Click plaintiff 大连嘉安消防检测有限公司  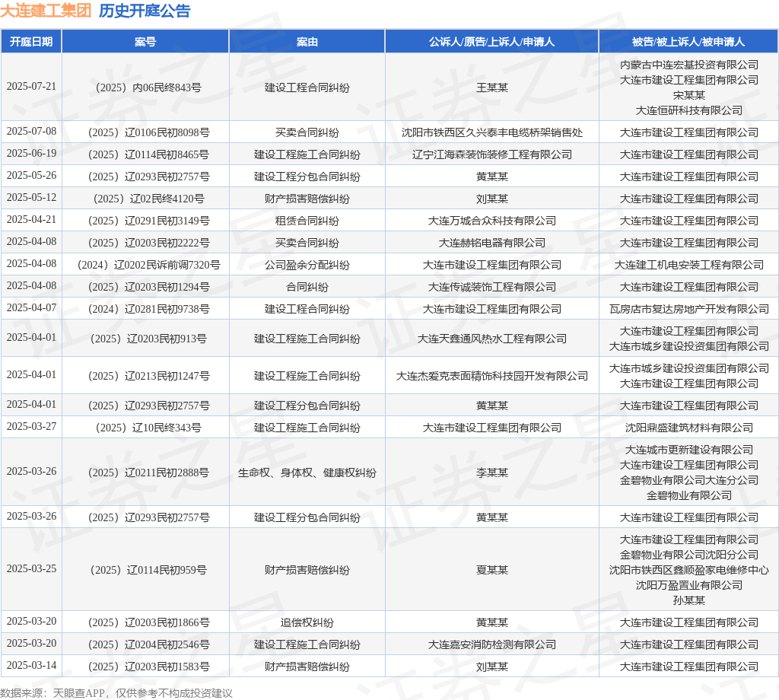pyautogui.click(x=492, y=644)
